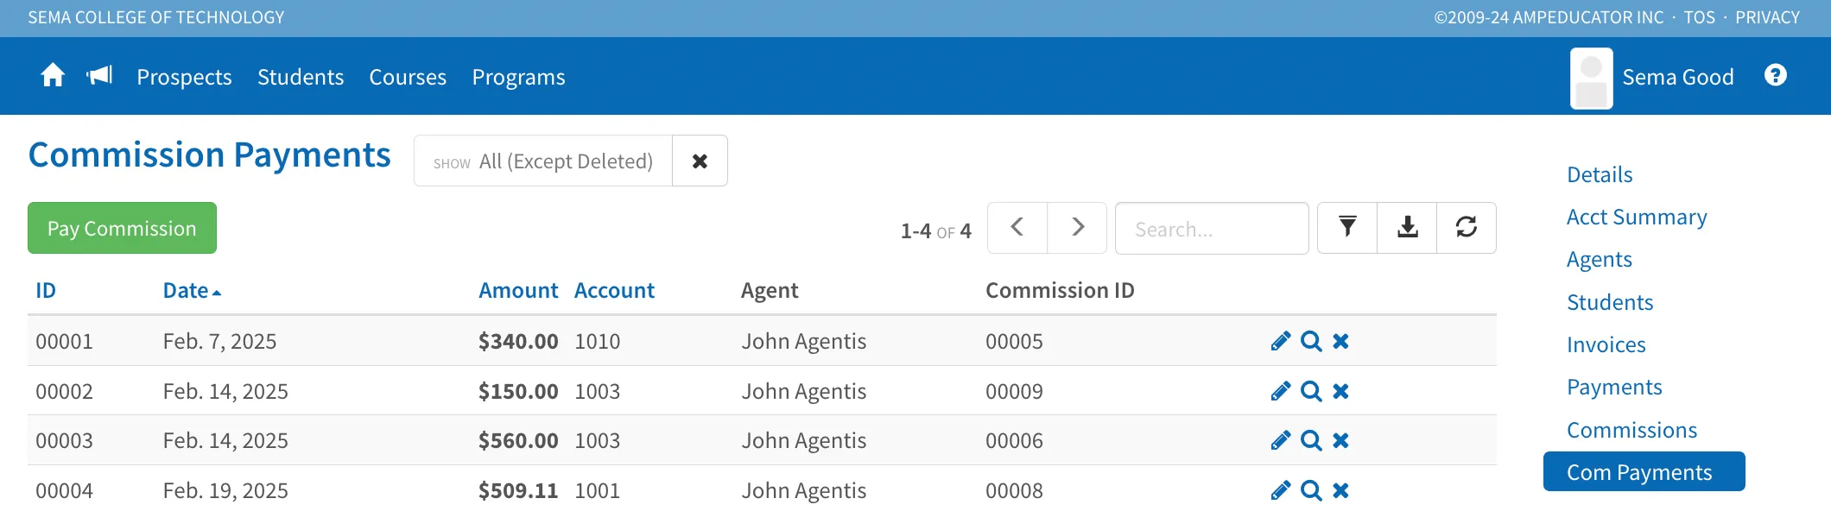Viewport: 1831px width, 530px height.
Task: Delete payment 00001
Action: click(1340, 341)
